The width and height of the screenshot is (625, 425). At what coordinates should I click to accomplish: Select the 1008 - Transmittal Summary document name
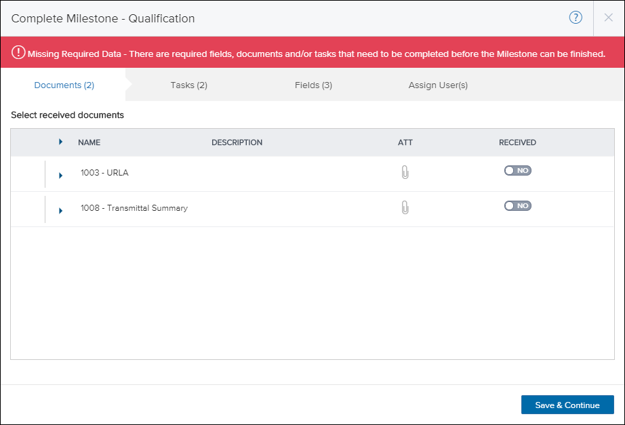134,207
